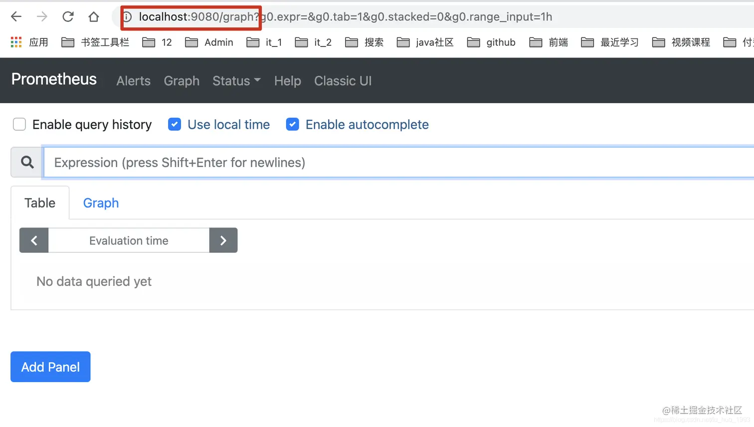Click the site info icon in address bar
Viewport: 754px width, 427px height.
tap(128, 17)
